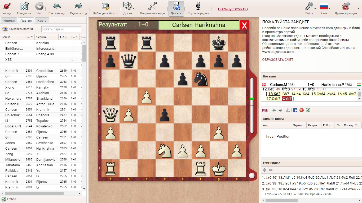Click the 'Искать партии' search field
Screen dimensions: 362x203
point(61,29)
